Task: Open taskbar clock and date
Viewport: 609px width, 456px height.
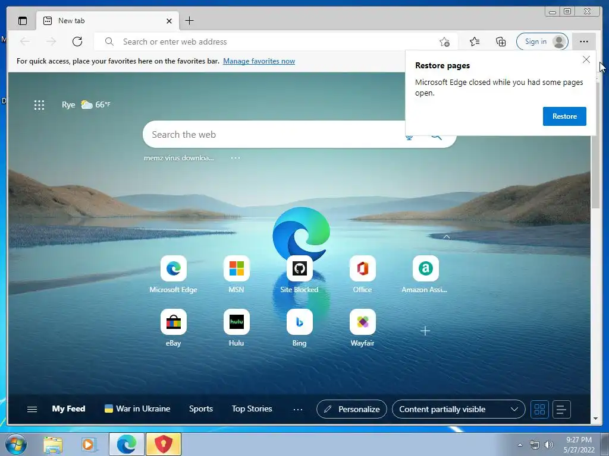Action: click(x=579, y=445)
